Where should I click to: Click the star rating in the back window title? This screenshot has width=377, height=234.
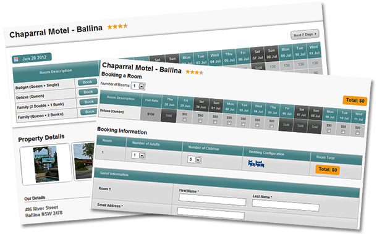117,26
